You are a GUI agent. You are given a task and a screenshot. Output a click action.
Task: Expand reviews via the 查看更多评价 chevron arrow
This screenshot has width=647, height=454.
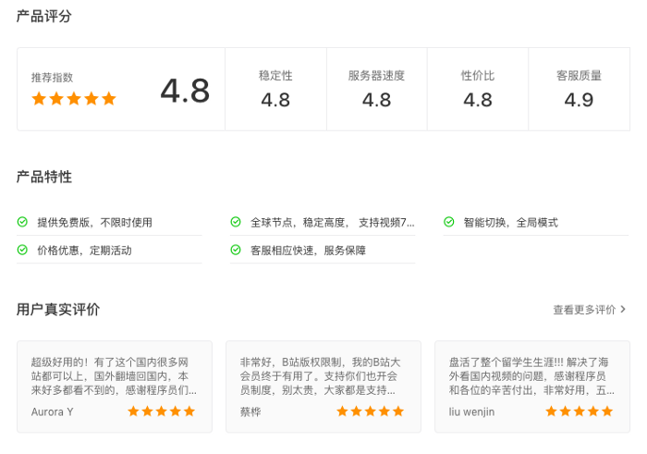coord(623,309)
